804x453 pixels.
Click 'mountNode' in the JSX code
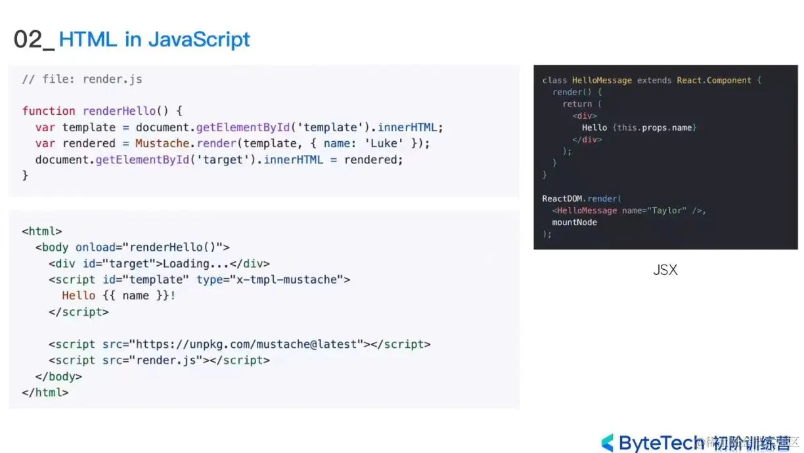click(575, 222)
